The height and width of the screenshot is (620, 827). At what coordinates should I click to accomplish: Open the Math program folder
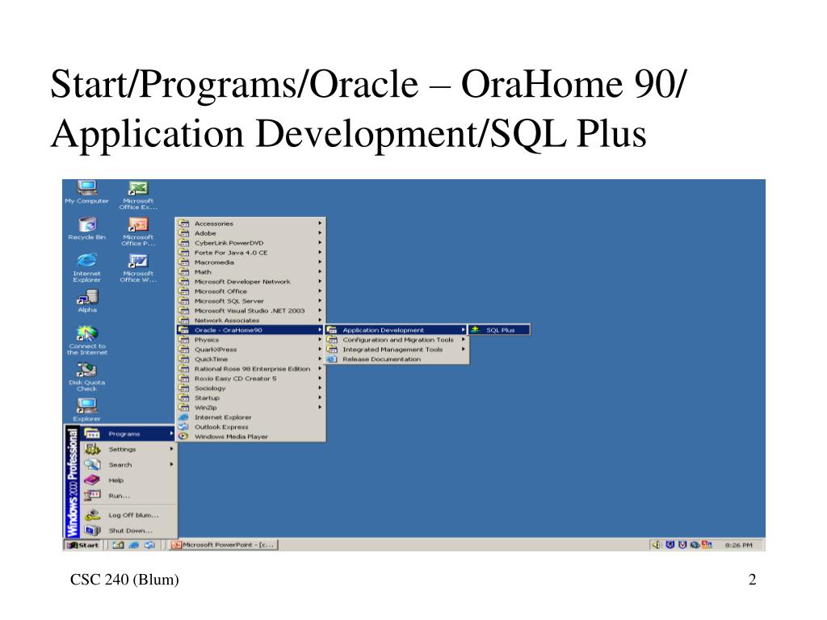(250, 272)
